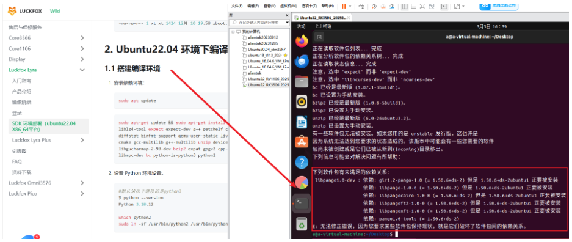Click the 终端 app menu in top bar
572x242 pixels.
[324, 26]
